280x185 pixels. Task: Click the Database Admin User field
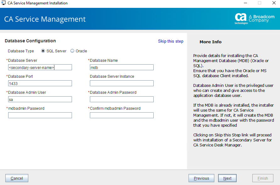click(x=40, y=99)
